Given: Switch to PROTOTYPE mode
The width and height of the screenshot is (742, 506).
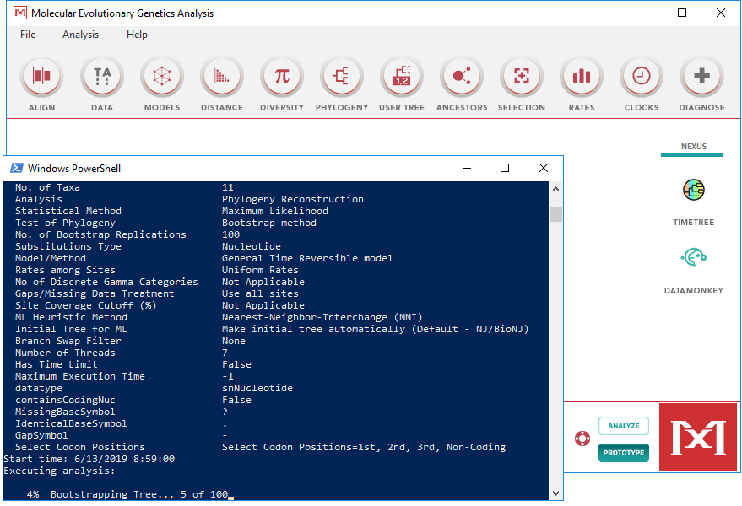Looking at the screenshot, I should [624, 453].
